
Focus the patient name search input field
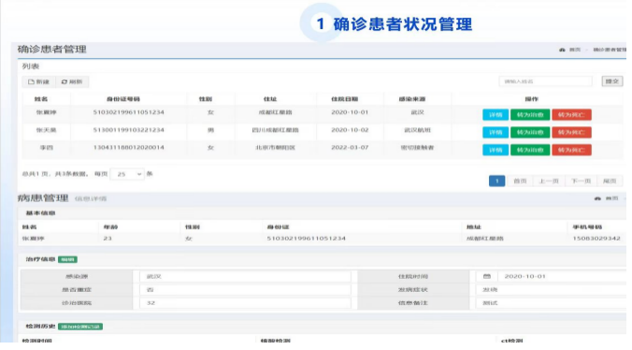point(545,81)
